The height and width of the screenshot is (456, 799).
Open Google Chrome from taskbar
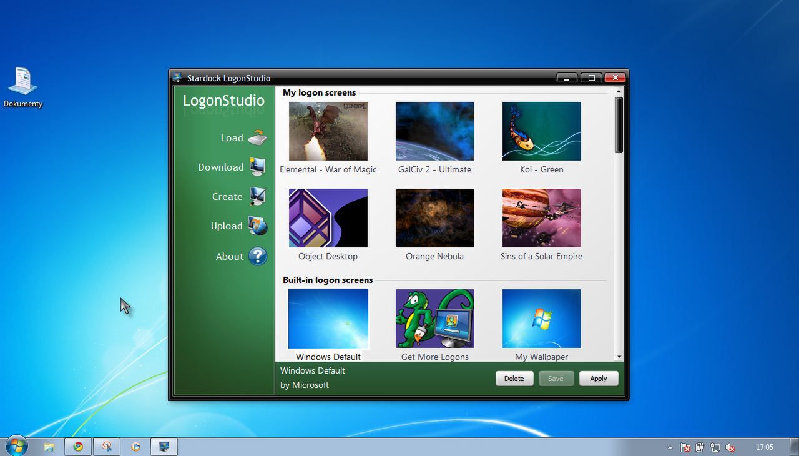[x=78, y=447]
